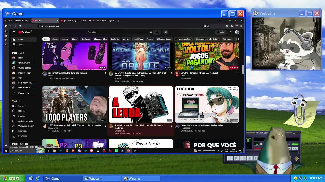Expand the Inscrições section chevron

[x=24, y=53]
